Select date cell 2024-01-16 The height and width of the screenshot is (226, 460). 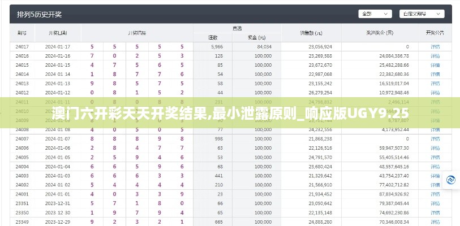click(58, 56)
